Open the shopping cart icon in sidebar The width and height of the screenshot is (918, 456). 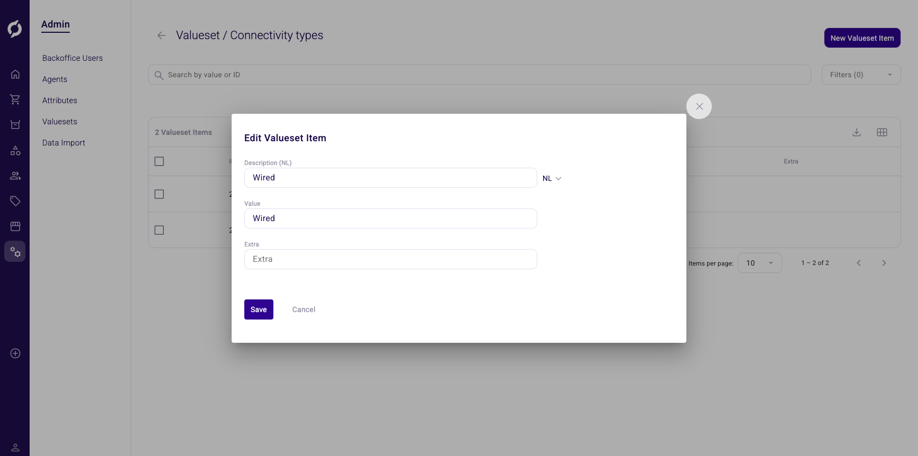15,99
